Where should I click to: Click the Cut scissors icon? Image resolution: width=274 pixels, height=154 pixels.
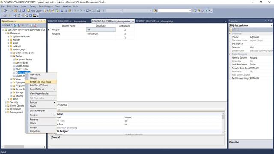62,11
